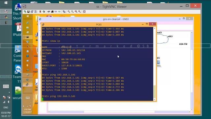Click the remote taskbar touch keyboard icon
The width and height of the screenshot is (211, 119).
(28, 98)
